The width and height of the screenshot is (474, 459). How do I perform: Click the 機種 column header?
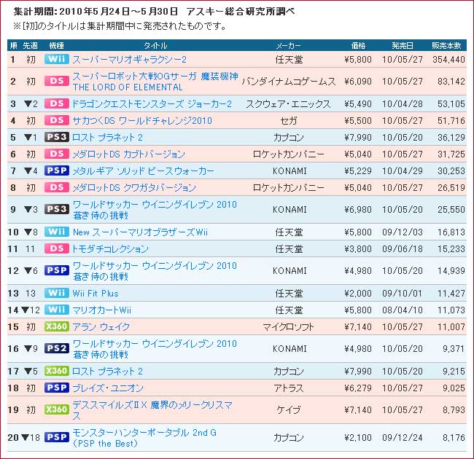tap(57, 46)
